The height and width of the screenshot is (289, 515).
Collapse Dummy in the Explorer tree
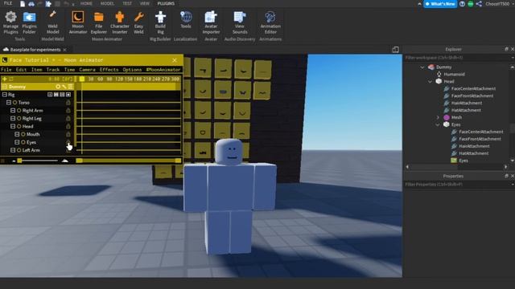coord(422,67)
